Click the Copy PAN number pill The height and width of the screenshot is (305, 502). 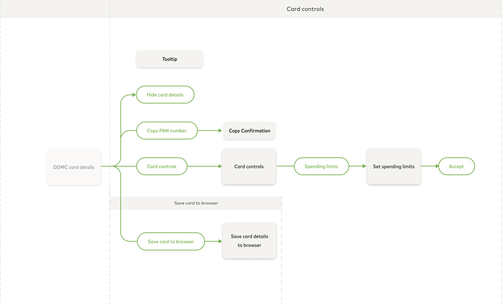pyautogui.click(x=167, y=131)
